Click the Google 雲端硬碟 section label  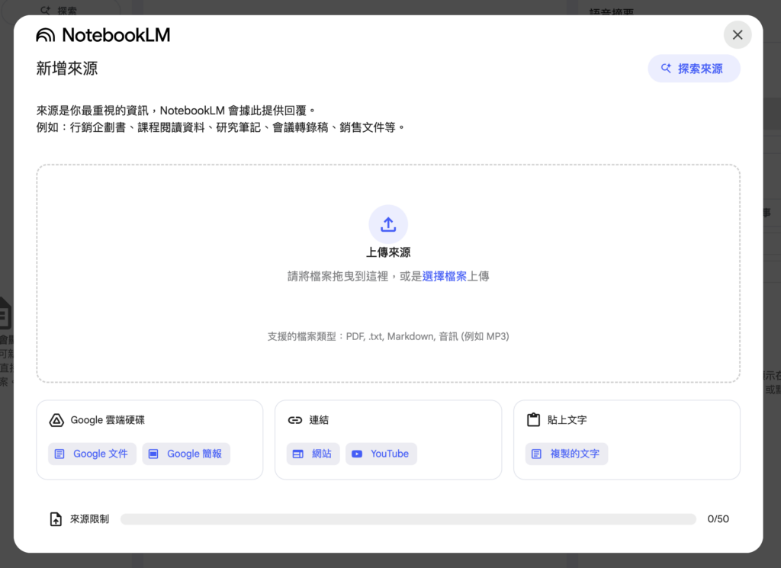pos(108,420)
